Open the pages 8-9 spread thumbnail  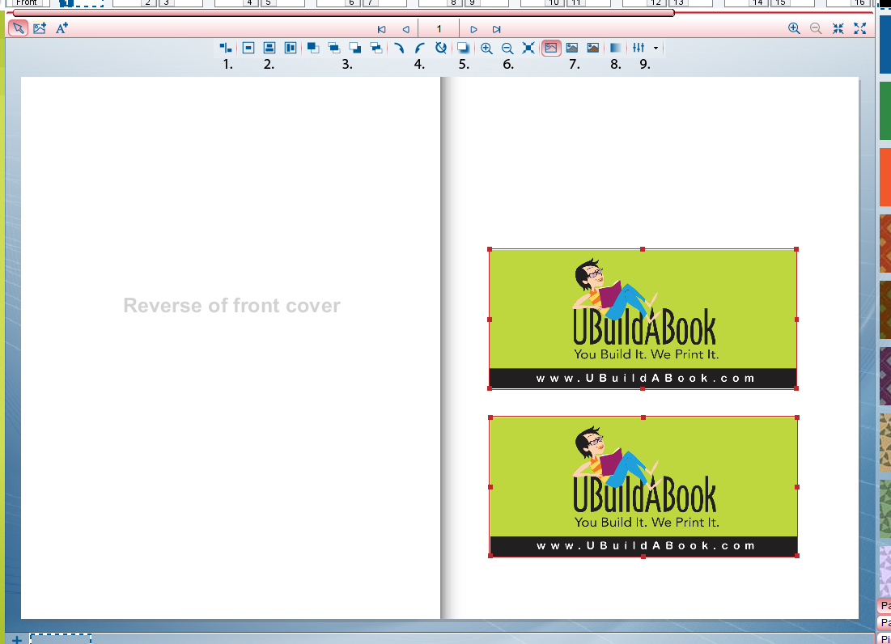463,3
